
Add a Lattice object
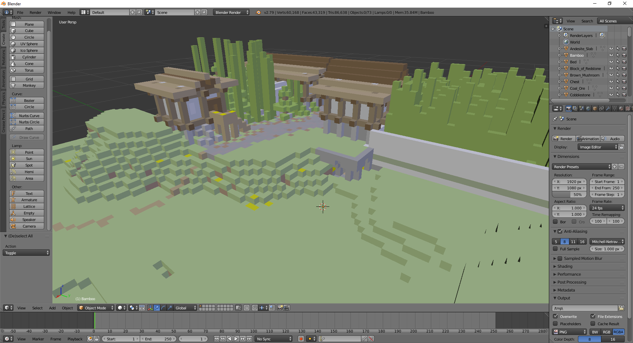click(27, 206)
